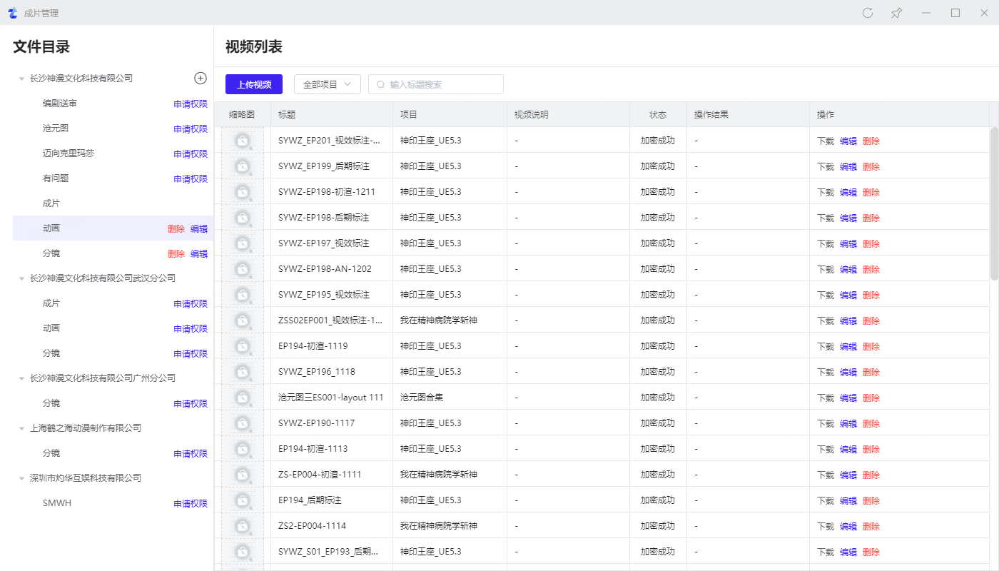Collapse the 上海鹤之海动漫制作有限公司 node

click(21, 428)
